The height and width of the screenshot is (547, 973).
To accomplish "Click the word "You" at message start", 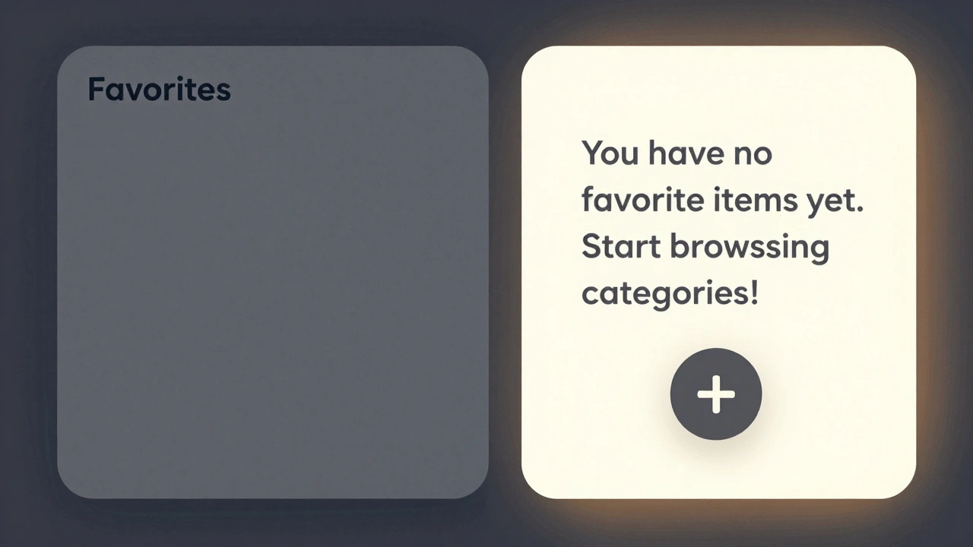I will 610,154.
